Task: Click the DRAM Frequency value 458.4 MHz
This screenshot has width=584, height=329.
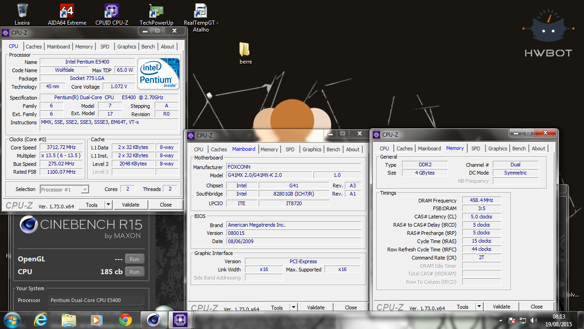Action: pos(481,200)
